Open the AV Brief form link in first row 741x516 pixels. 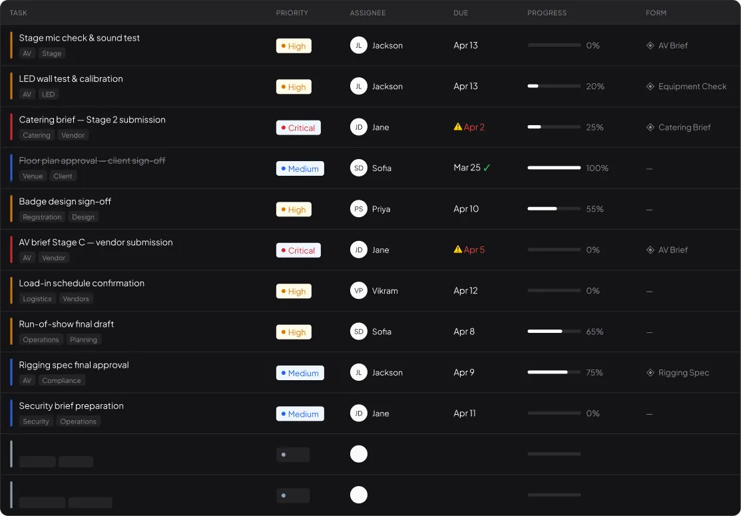667,46
